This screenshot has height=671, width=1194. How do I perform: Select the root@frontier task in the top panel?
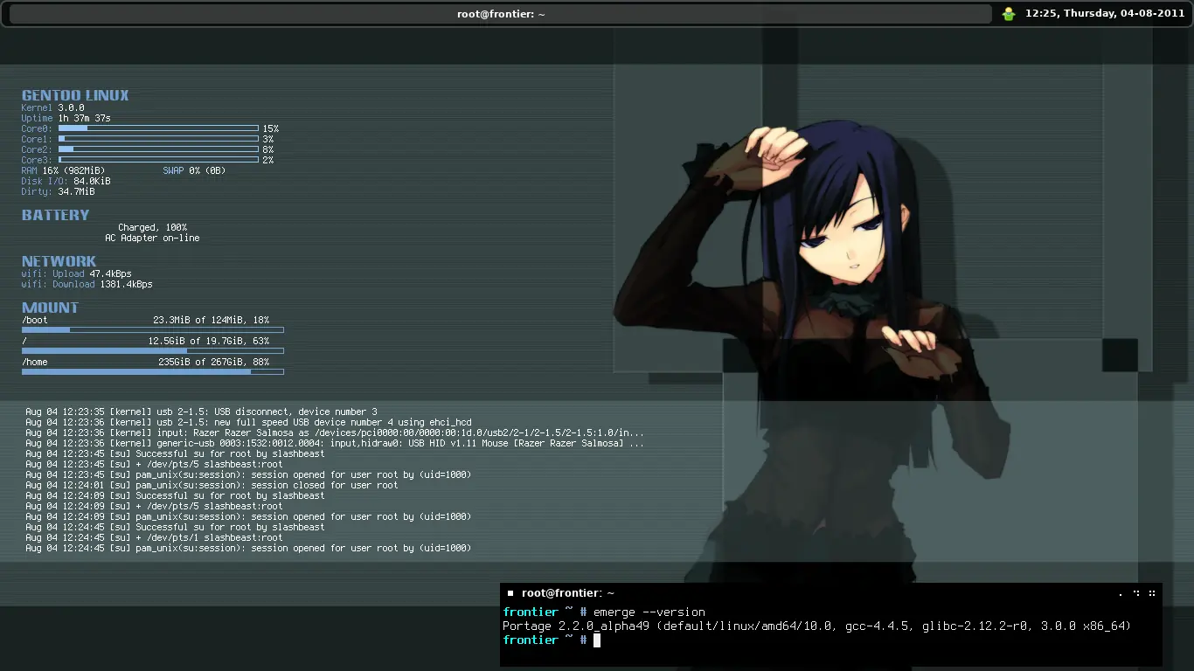pos(501,14)
